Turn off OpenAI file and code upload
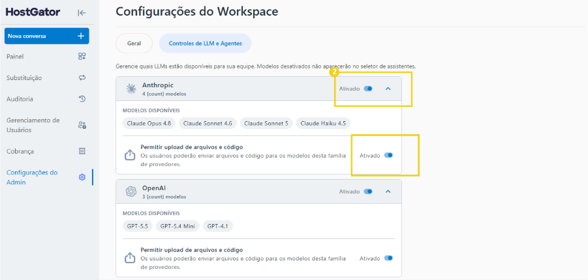 click(x=388, y=258)
